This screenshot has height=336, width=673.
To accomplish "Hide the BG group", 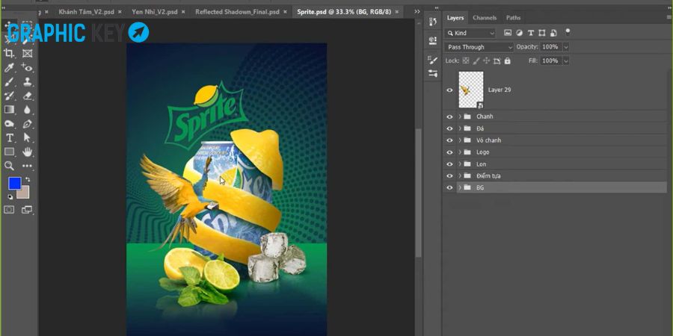I will coord(449,187).
